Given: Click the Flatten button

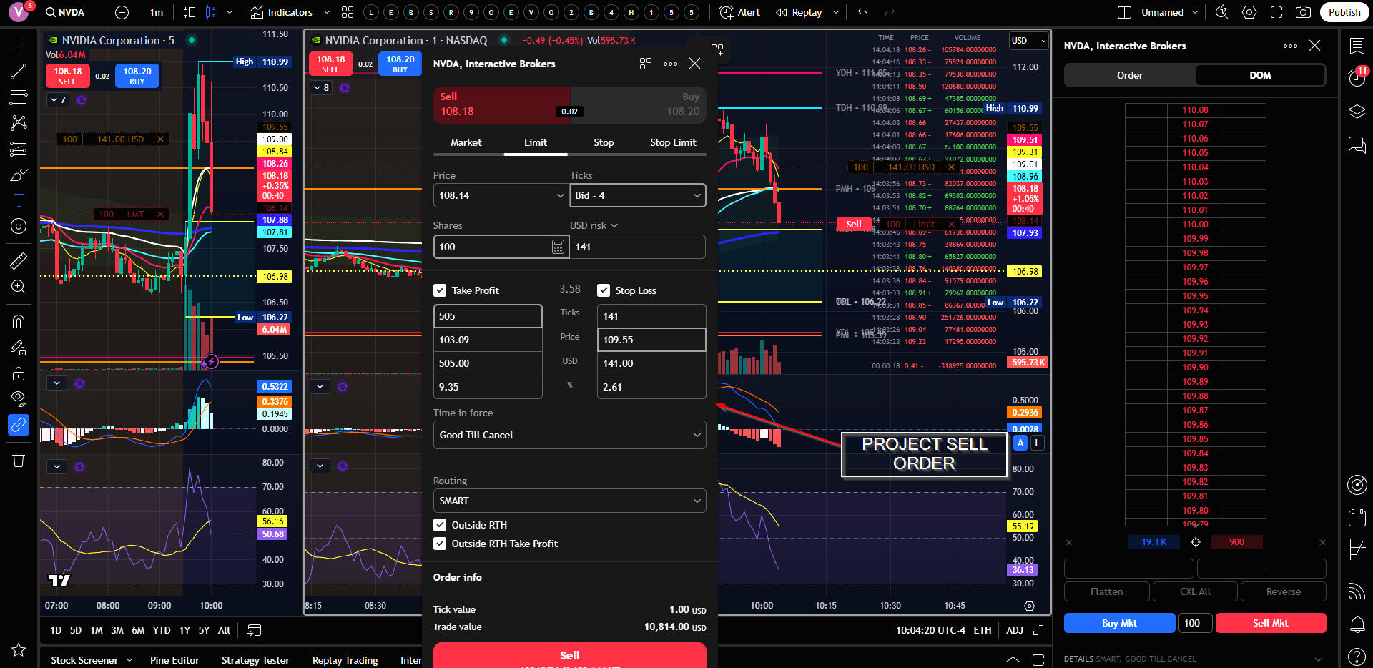Looking at the screenshot, I should (1106, 591).
